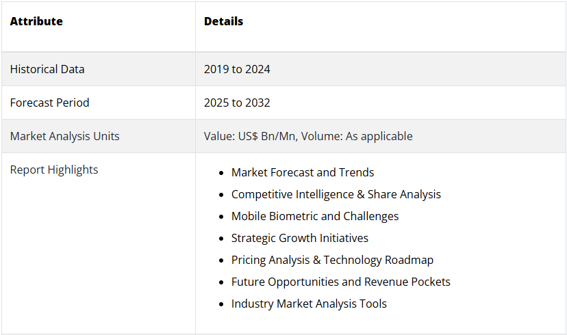Select the Forecast Period label
The width and height of the screenshot is (567, 335).
click(49, 103)
